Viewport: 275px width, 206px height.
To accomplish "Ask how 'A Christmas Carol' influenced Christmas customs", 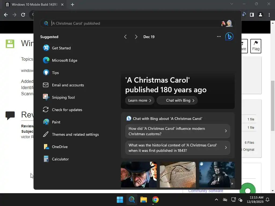I will [x=178, y=131].
